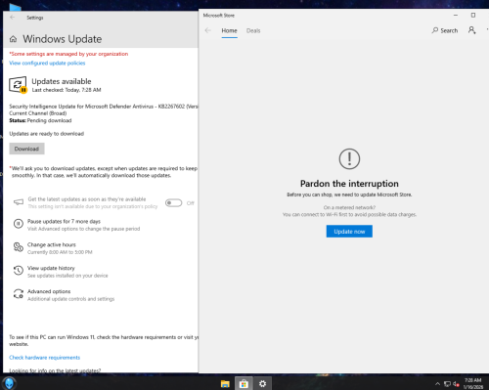Click the history icon for update history
489x390 pixels.
[19, 271]
